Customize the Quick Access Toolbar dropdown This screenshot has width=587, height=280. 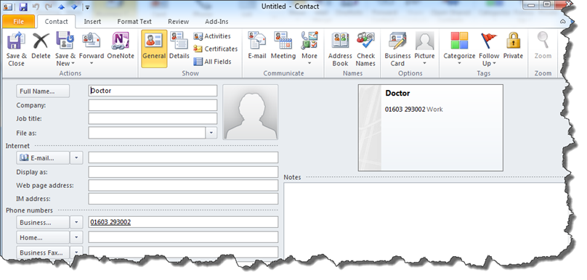coord(86,7)
